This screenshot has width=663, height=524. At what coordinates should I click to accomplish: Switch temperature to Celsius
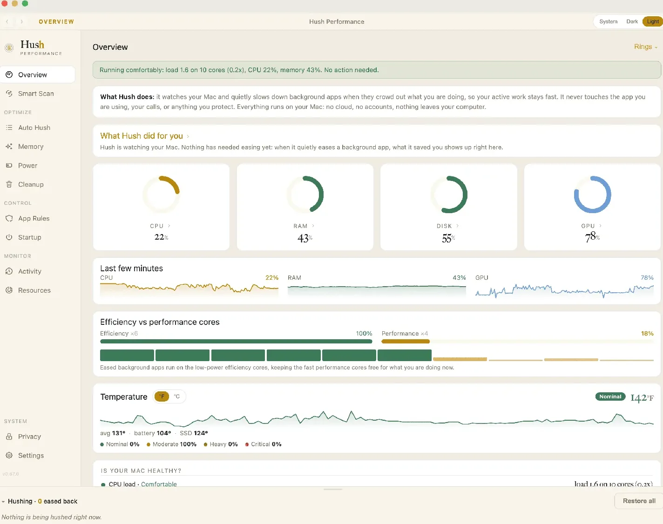point(177,396)
